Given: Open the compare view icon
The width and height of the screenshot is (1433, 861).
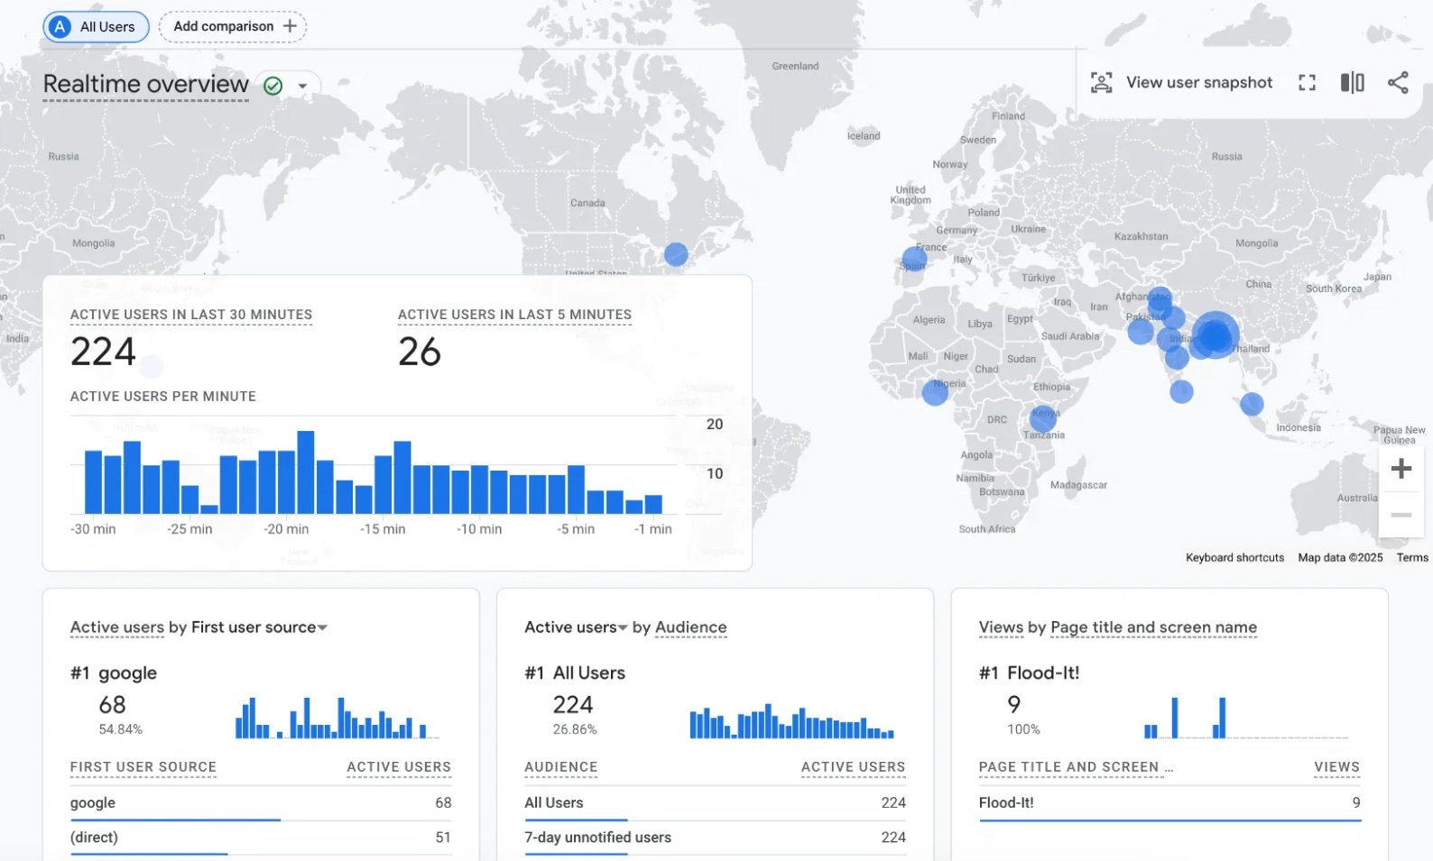Looking at the screenshot, I should click(1352, 83).
